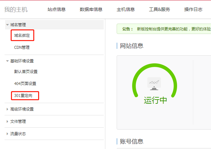This screenshot has width=211, height=149.
Task: Expand the 高级环境设置 section
Action: pos(22,109)
